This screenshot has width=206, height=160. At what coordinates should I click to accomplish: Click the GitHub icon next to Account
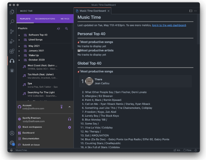tap(19, 107)
